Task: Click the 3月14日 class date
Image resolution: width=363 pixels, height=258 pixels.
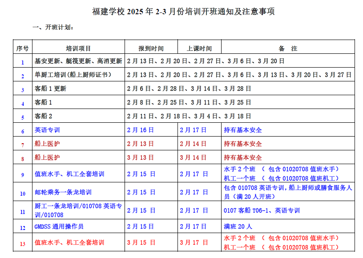Action: point(193,157)
